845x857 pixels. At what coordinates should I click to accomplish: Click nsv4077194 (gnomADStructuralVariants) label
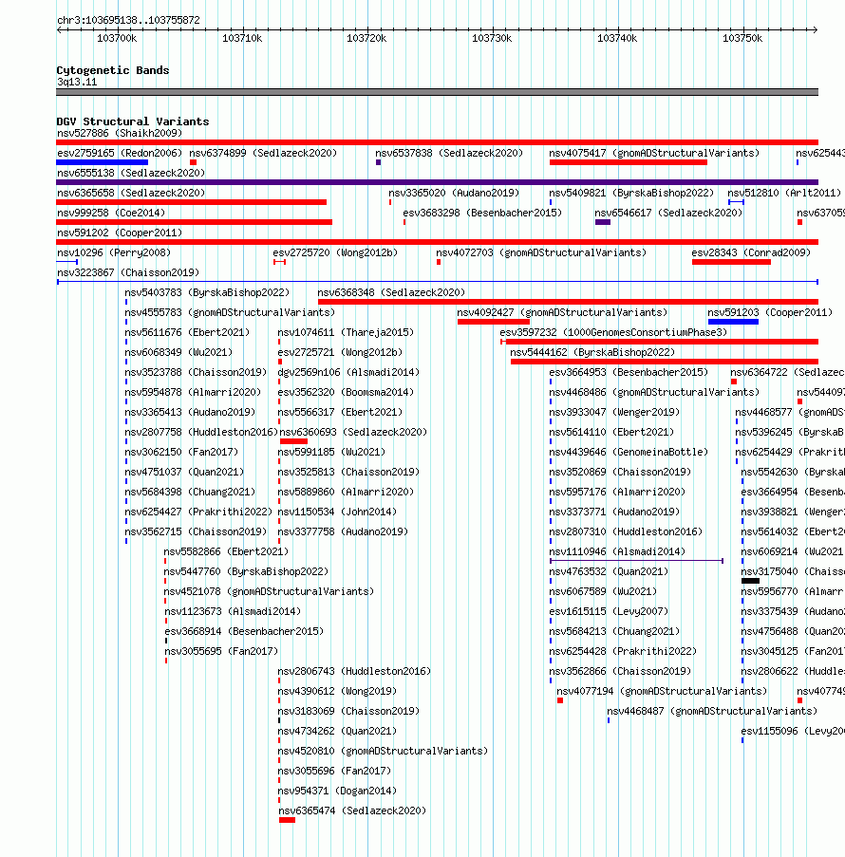pyautogui.click(x=662, y=692)
